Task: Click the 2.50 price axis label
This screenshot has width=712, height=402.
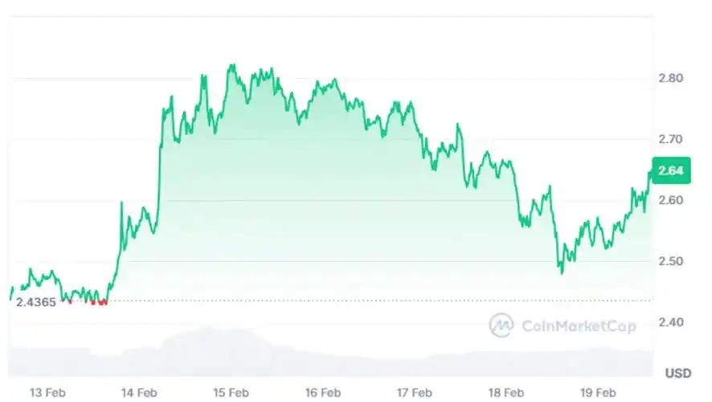Action: click(x=670, y=261)
